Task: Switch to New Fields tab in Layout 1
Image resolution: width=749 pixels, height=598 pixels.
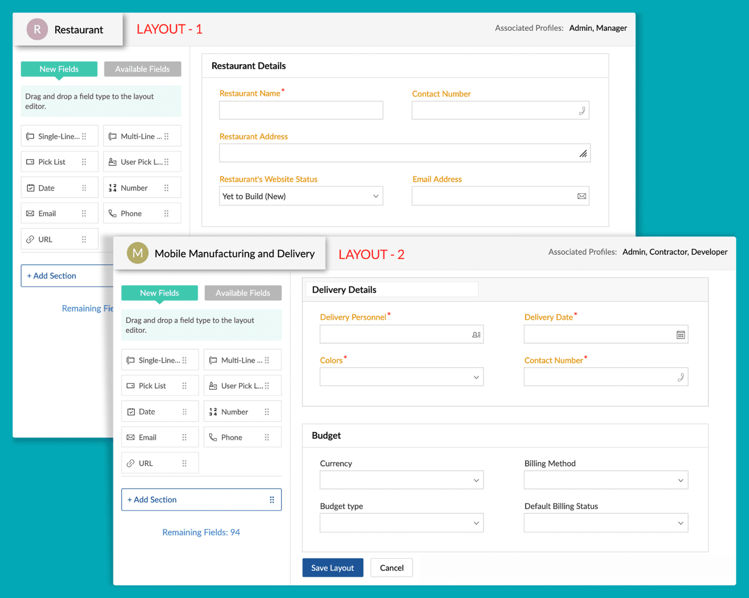Action: click(x=59, y=69)
